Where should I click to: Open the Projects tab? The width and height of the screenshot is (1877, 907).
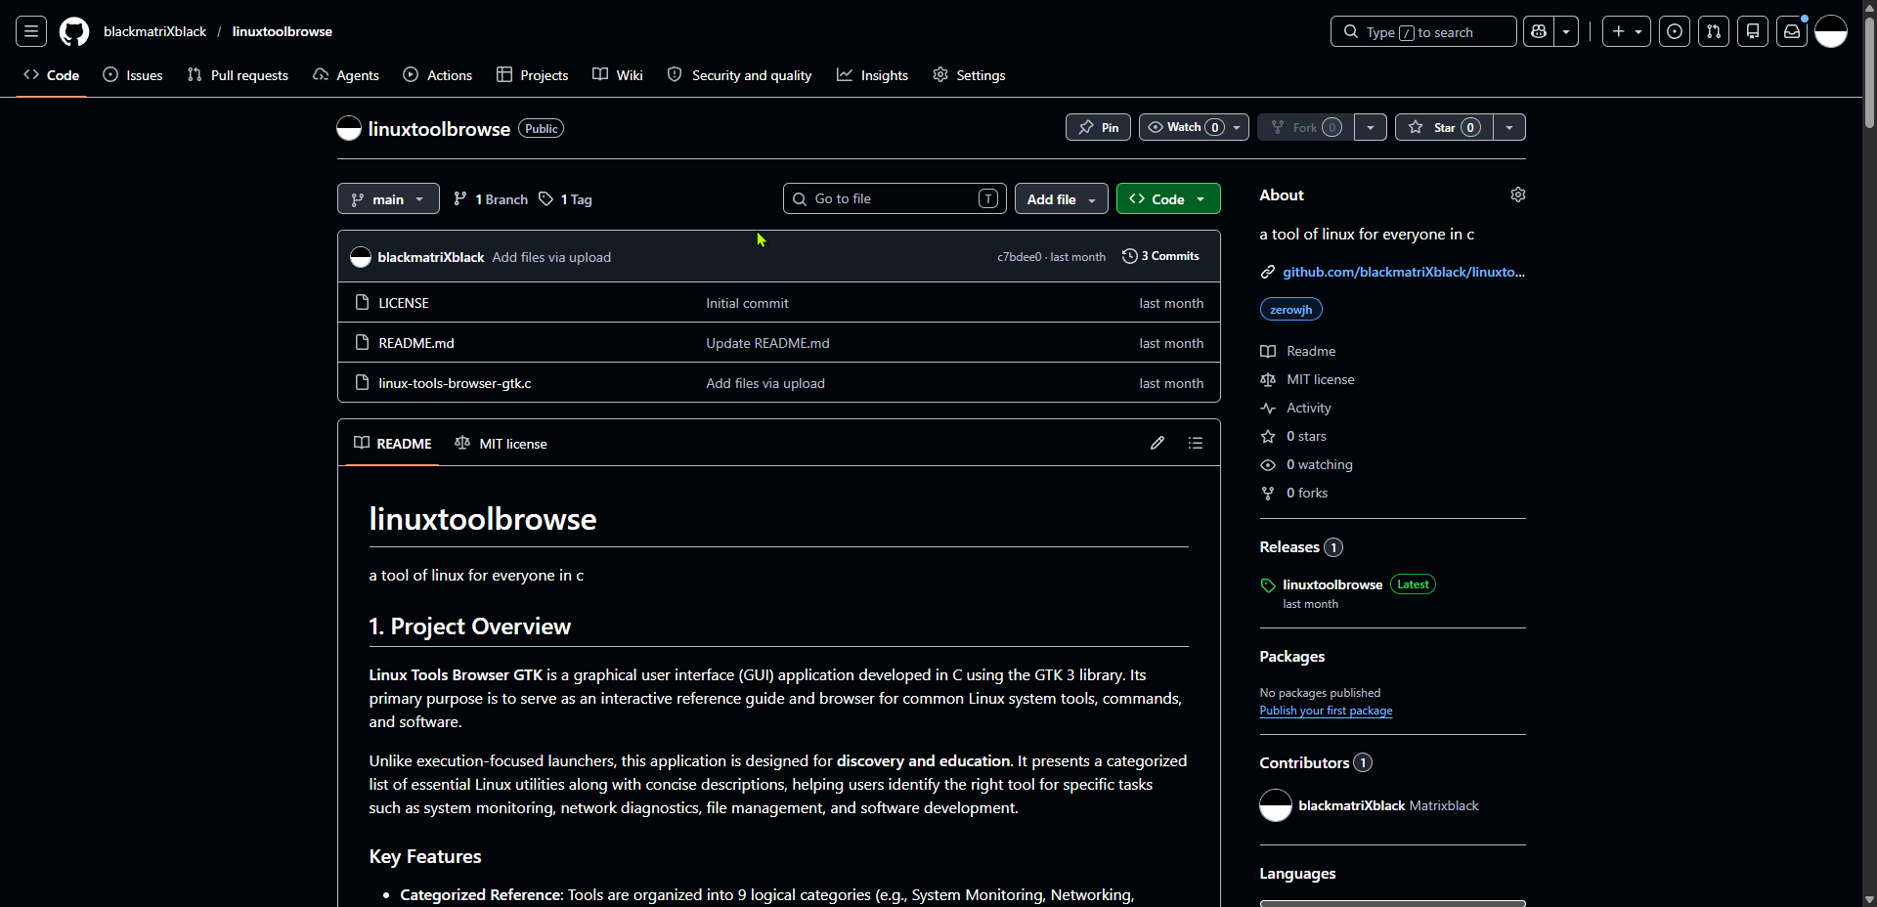(533, 75)
